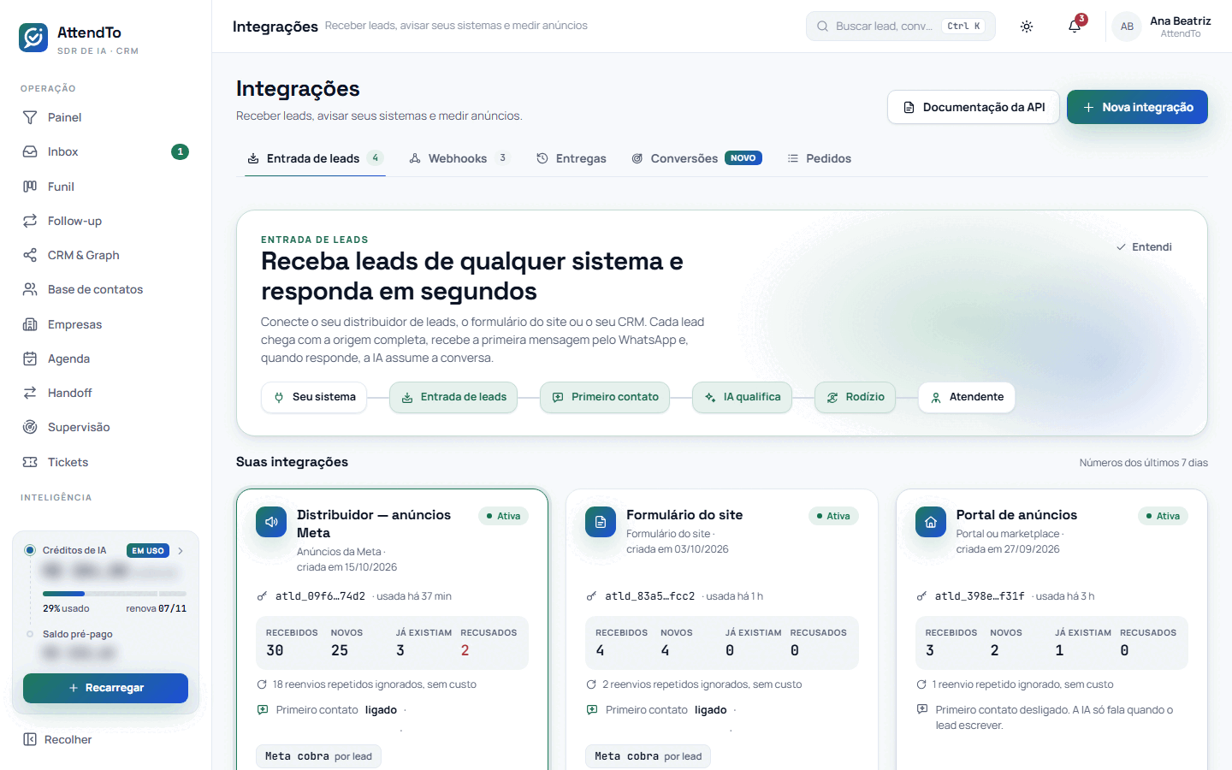Click the IA qualifica flow chip
This screenshot has width=1232, height=770.
(743, 397)
